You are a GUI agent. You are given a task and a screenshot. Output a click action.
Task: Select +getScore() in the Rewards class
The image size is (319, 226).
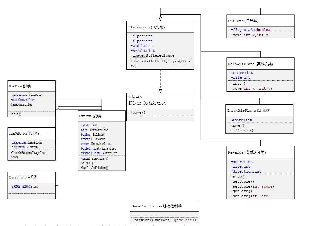[243, 181]
